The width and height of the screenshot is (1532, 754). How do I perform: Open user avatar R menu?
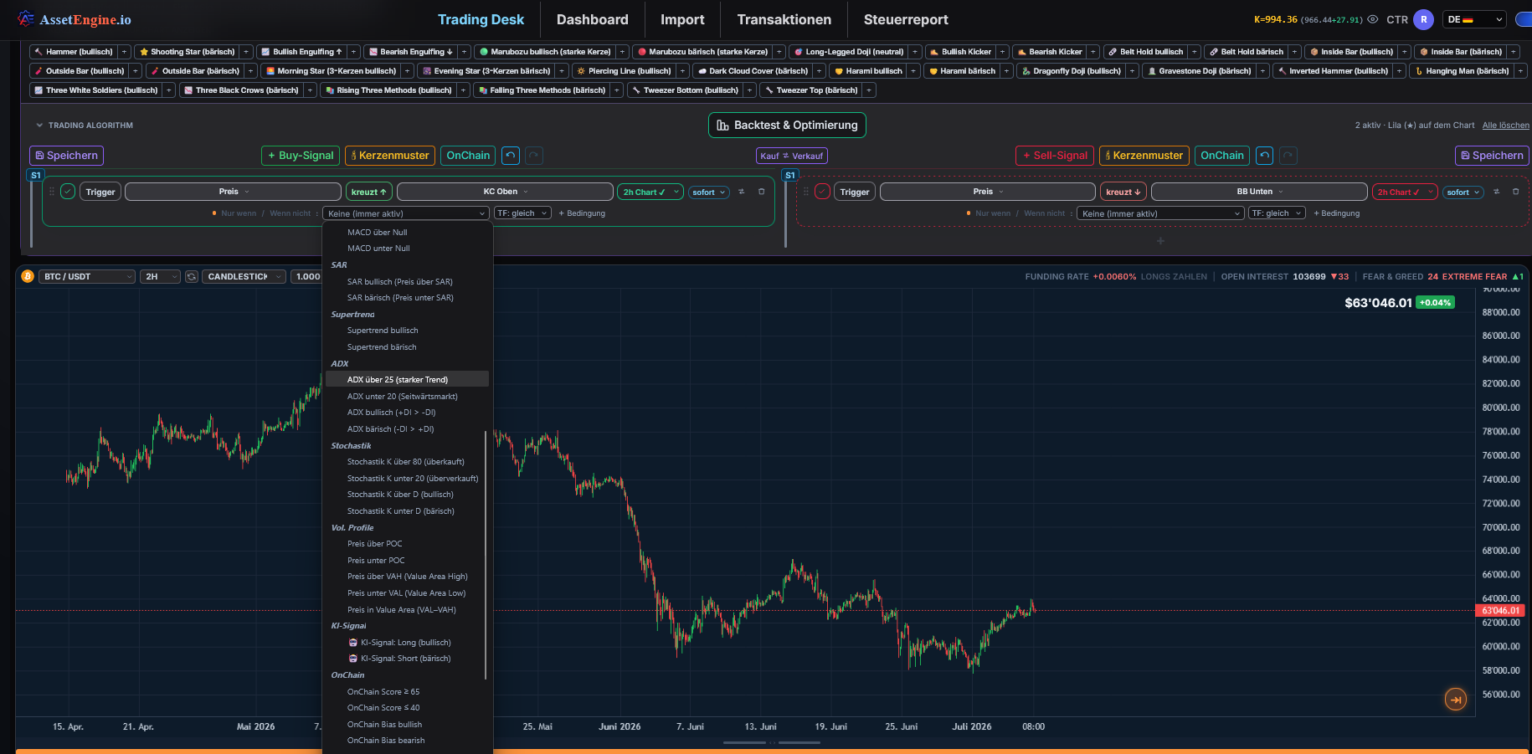click(1423, 19)
